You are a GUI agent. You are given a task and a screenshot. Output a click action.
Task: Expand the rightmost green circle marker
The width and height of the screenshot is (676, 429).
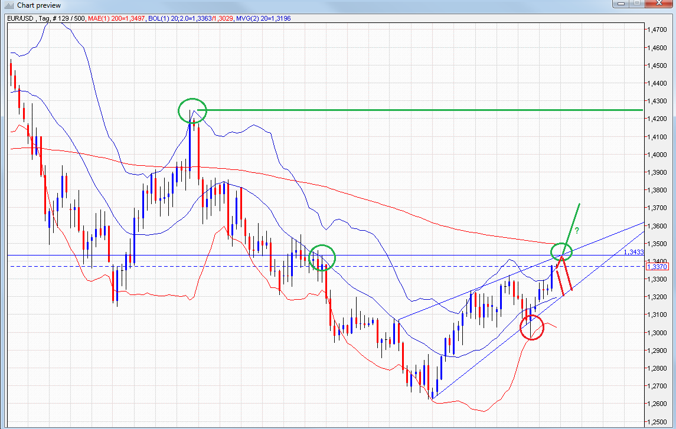pyautogui.click(x=561, y=252)
